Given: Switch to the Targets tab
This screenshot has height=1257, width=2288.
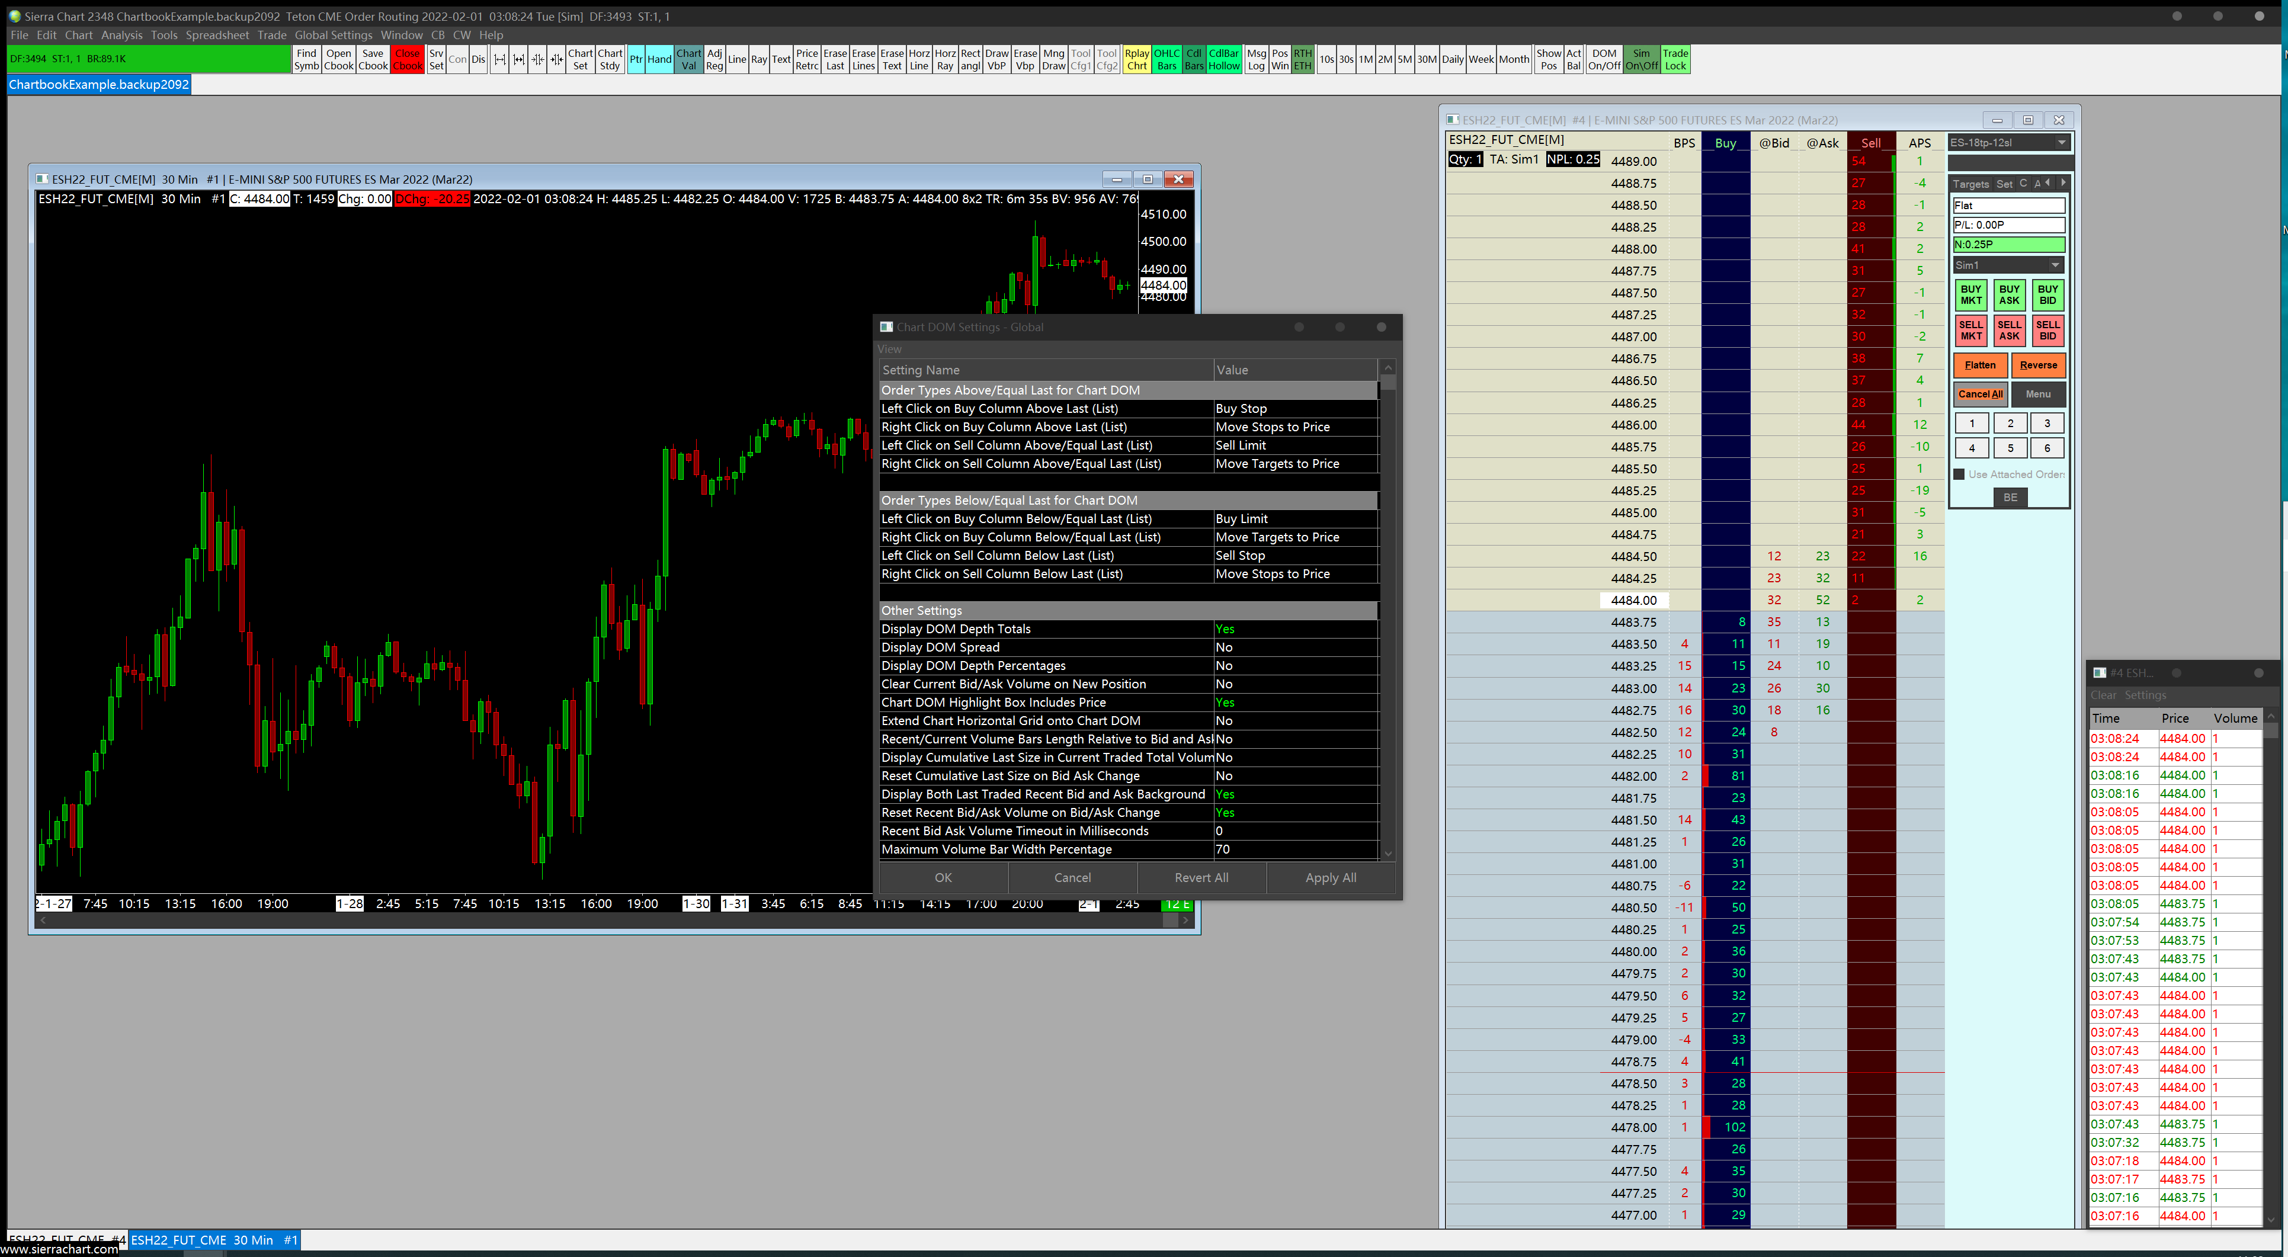Looking at the screenshot, I should tap(1970, 184).
